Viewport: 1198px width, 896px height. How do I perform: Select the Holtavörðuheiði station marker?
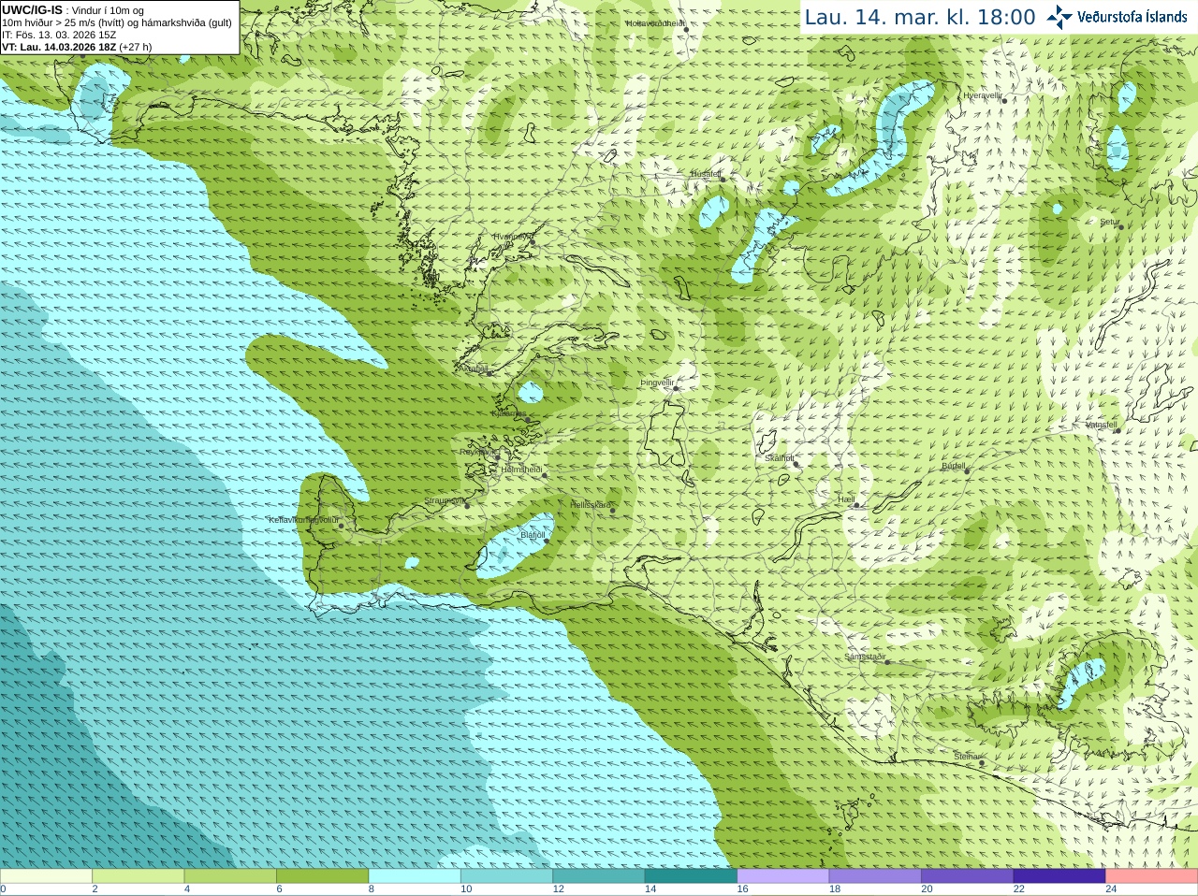[x=686, y=29]
